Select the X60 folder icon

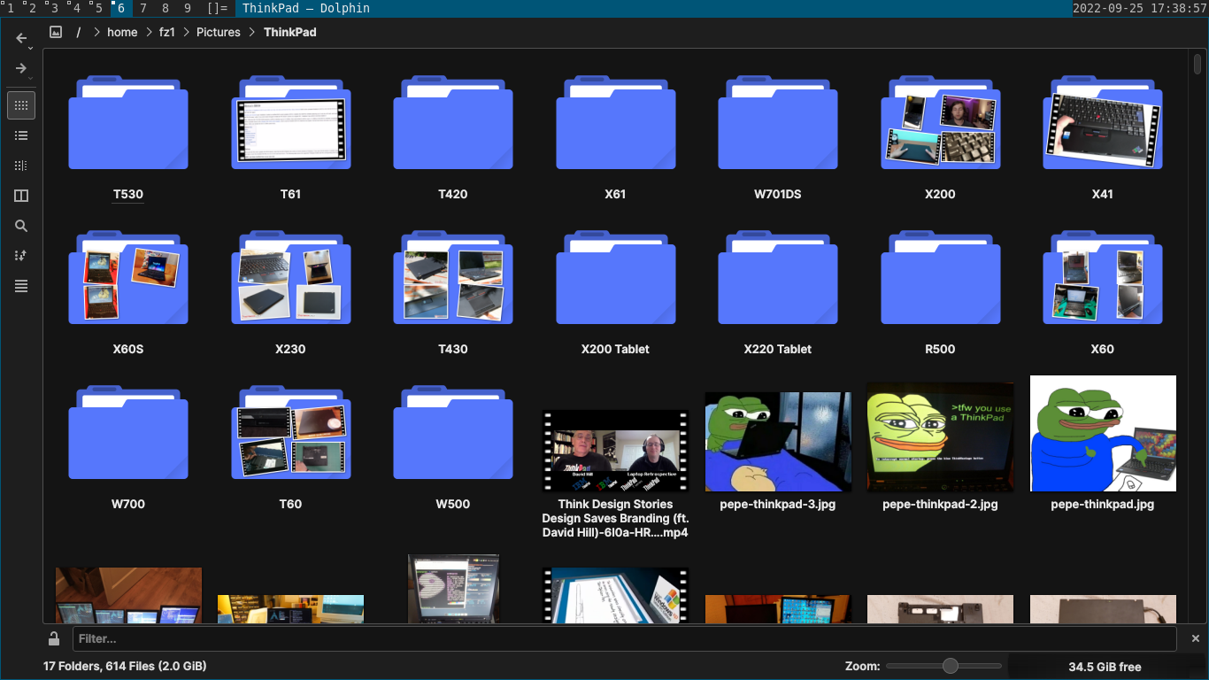tap(1103, 277)
